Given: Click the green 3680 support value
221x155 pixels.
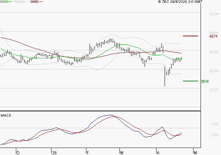Looking at the screenshot, I should (205, 81).
